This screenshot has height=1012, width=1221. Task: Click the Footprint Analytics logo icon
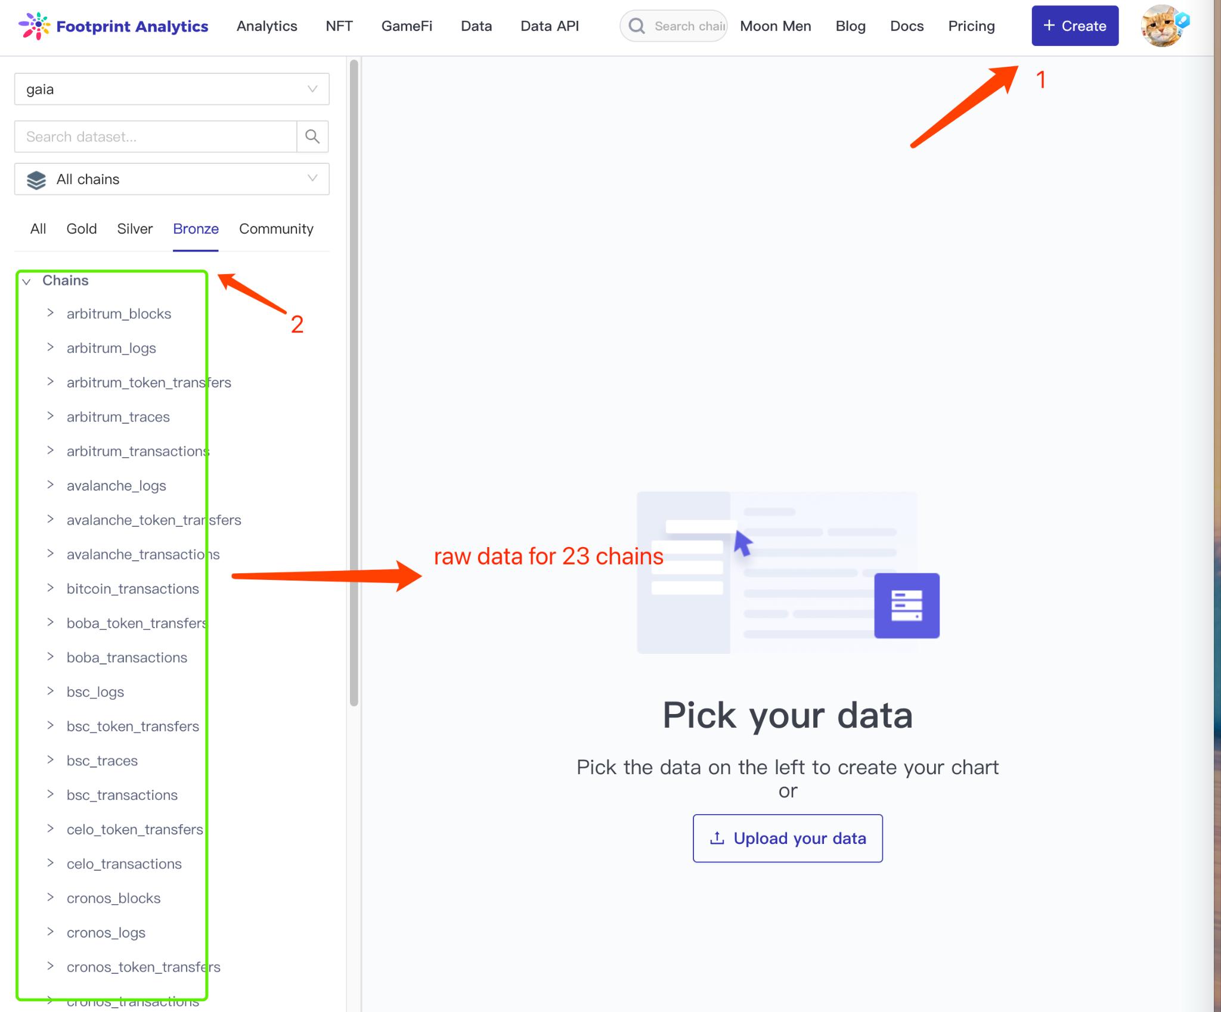(x=34, y=26)
